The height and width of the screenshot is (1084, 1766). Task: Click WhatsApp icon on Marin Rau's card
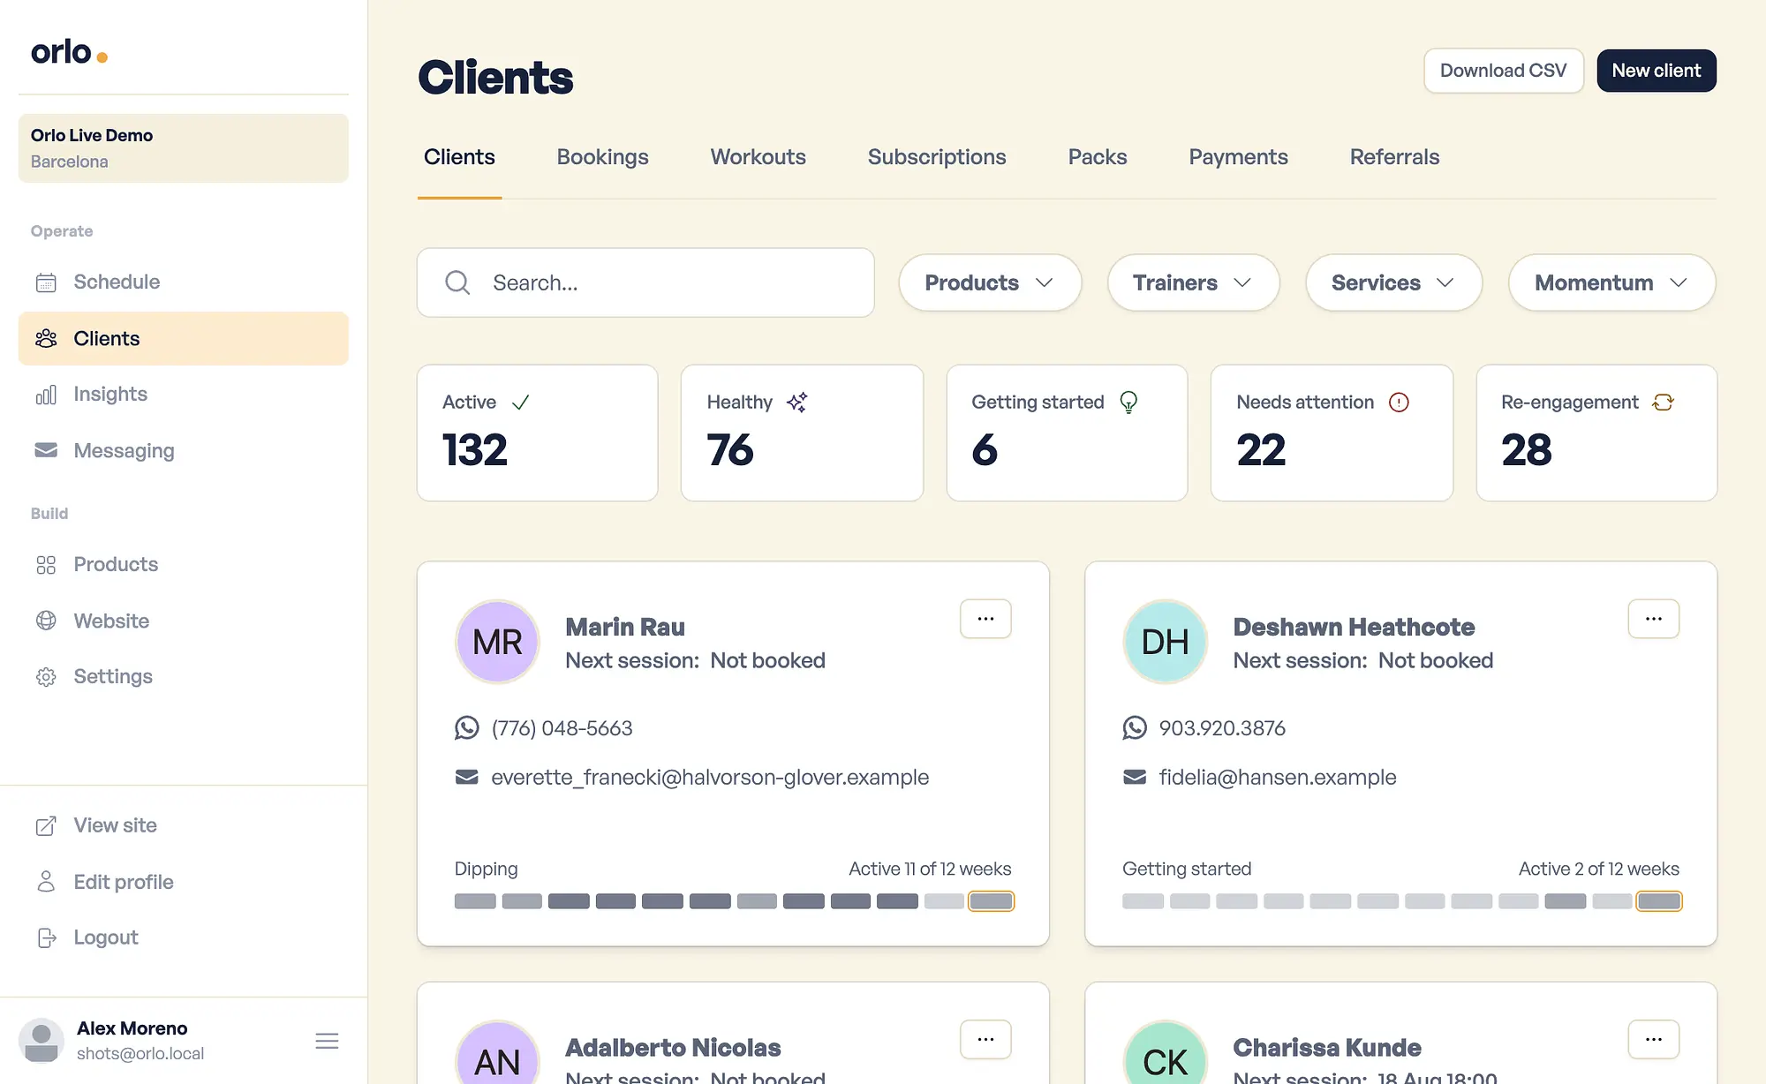coord(467,728)
